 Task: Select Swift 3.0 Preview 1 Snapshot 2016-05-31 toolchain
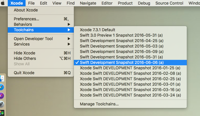pyautogui.click(x=130, y=35)
